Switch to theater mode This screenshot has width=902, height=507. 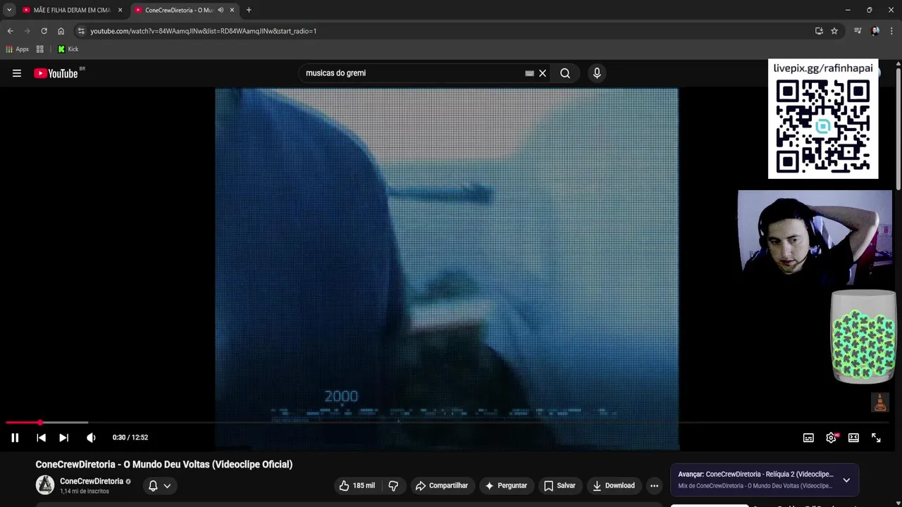[853, 437]
